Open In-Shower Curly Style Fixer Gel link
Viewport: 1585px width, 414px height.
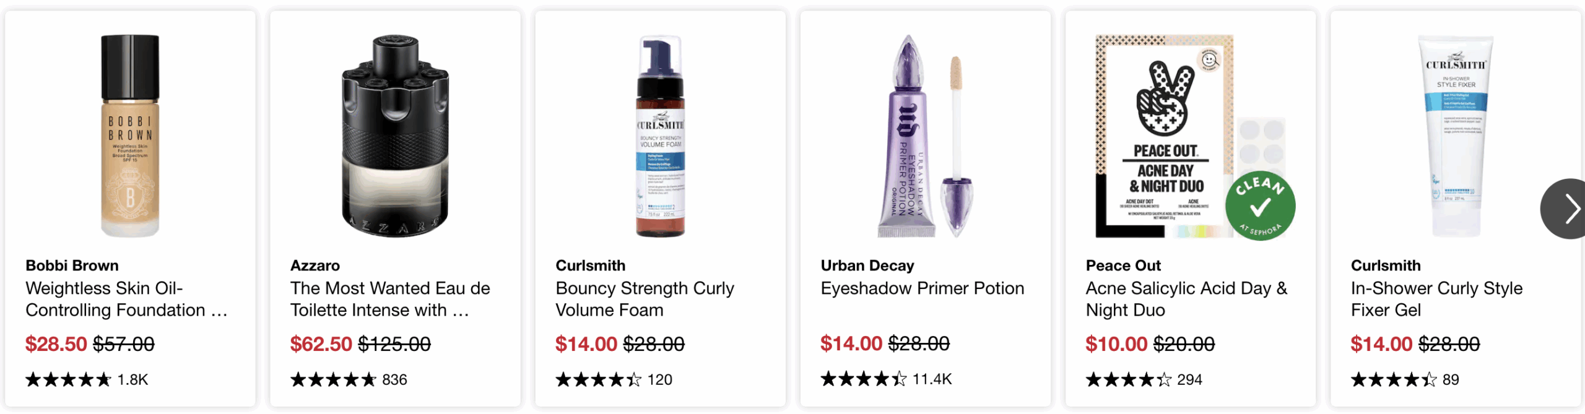pos(1436,299)
